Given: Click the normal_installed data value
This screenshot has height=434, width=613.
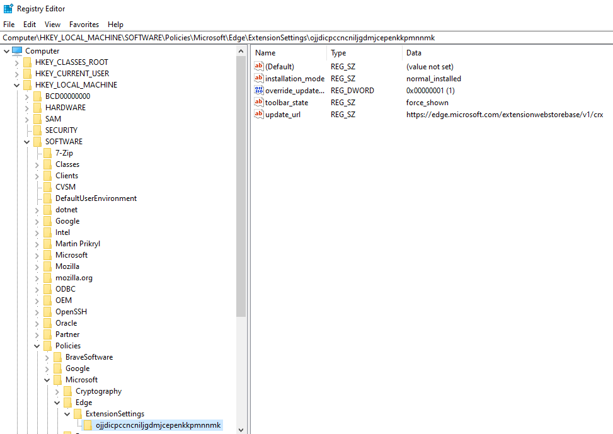Looking at the screenshot, I should pyautogui.click(x=433, y=79).
